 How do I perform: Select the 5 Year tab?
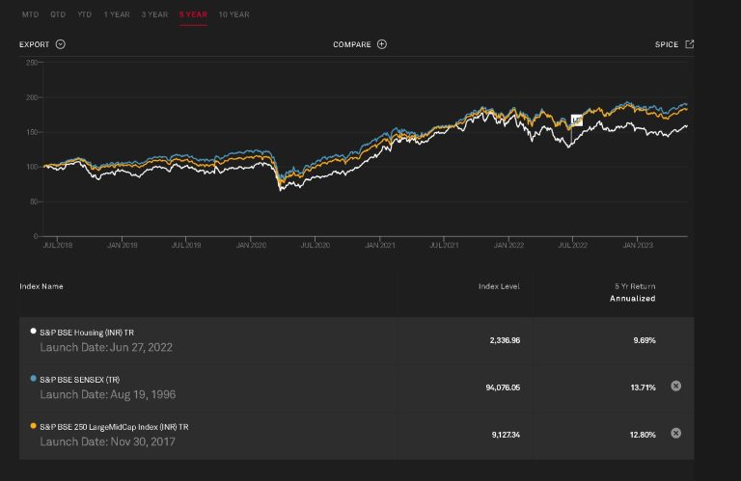click(x=193, y=14)
